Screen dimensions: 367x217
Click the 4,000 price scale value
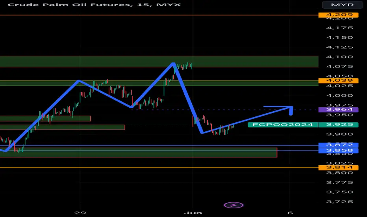tap(339, 95)
